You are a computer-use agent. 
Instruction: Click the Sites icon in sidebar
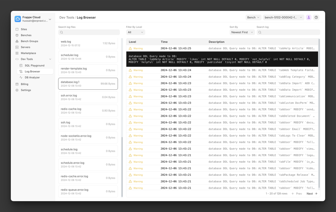point(17,29)
